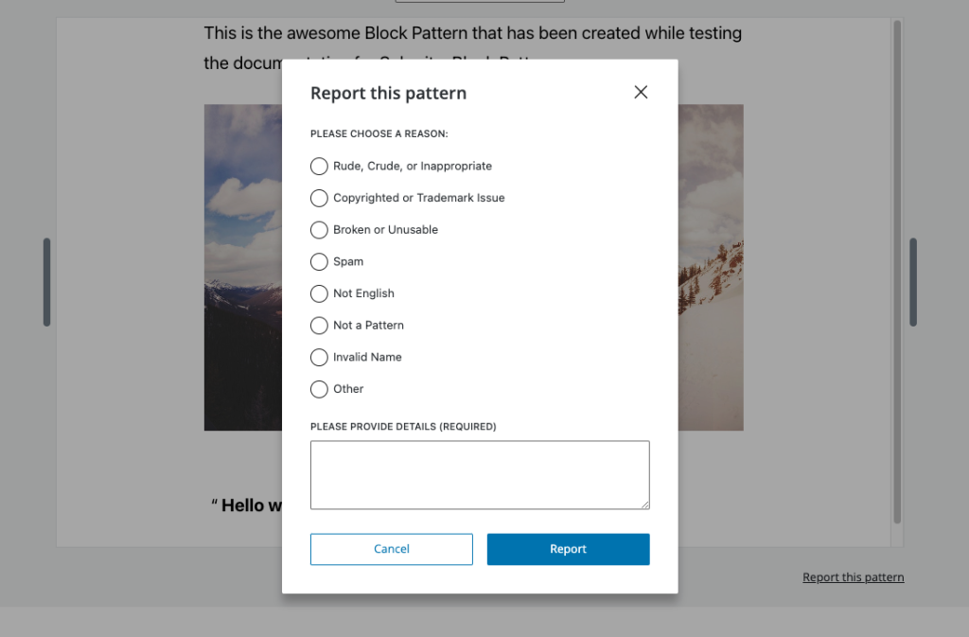This screenshot has width=969, height=637.
Task: Click the details text area to enter details
Action: (480, 474)
